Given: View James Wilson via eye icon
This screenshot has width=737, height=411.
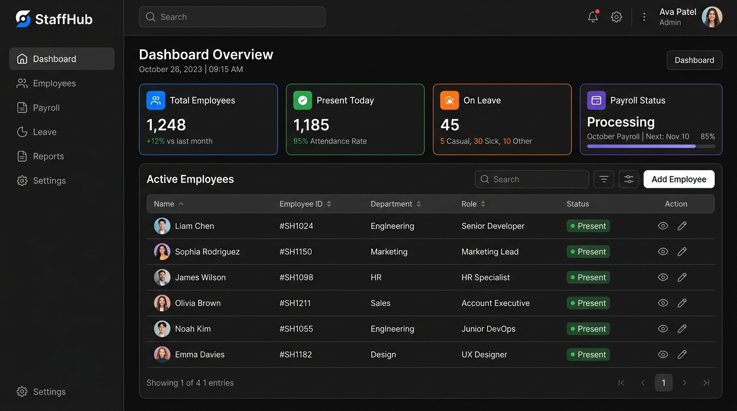Looking at the screenshot, I should (x=663, y=277).
